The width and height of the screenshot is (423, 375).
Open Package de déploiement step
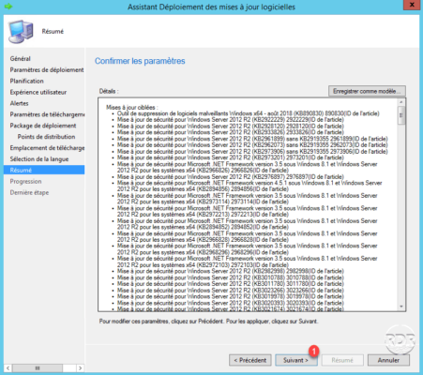point(43,126)
